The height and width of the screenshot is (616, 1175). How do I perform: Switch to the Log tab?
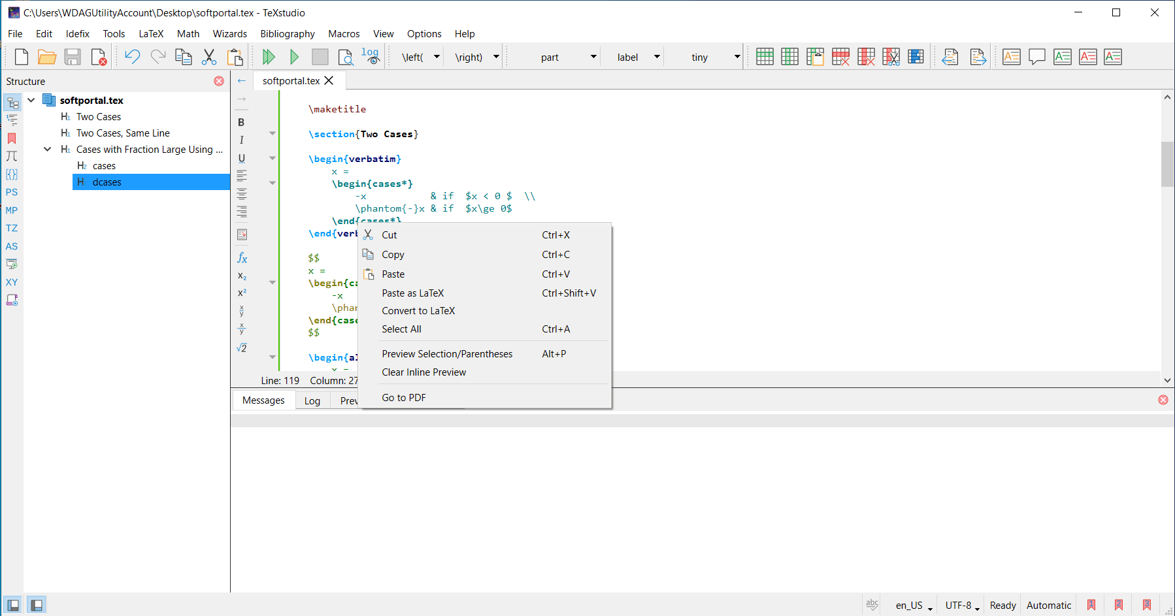point(312,400)
